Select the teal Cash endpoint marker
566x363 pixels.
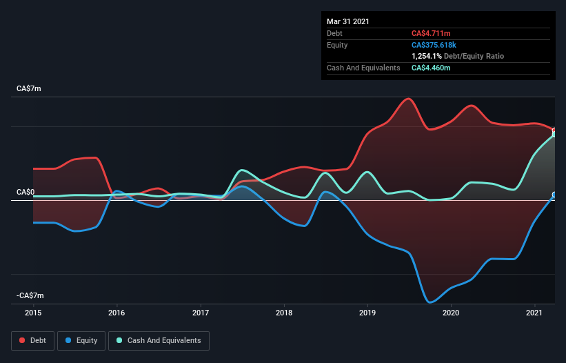[x=554, y=135]
